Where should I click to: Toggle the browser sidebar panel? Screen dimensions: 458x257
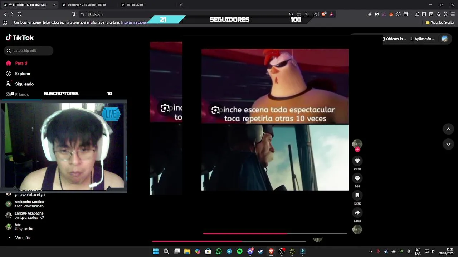pos(424,14)
